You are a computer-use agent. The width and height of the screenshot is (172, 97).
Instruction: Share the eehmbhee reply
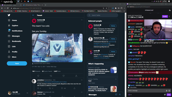click(x=74, y=88)
